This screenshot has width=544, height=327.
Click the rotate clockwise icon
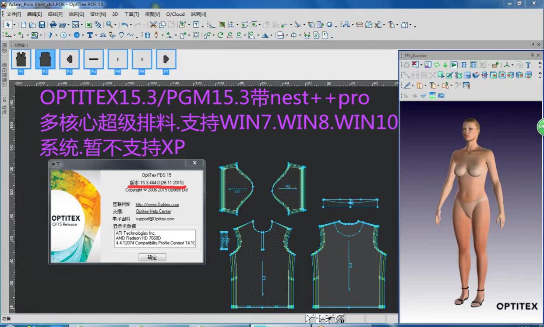(x=220, y=35)
